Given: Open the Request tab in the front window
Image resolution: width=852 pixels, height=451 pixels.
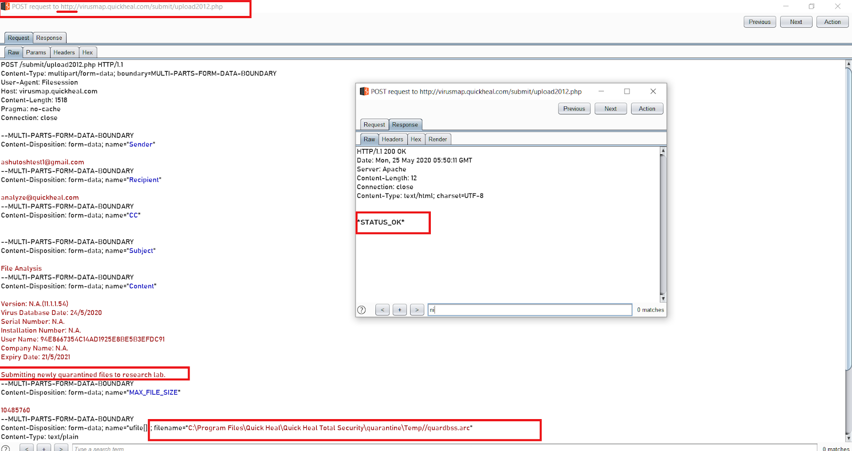Looking at the screenshot, I should point(374,124).
